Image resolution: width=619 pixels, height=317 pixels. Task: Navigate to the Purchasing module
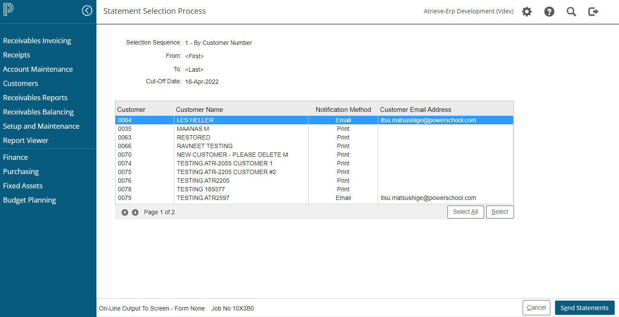click(21, 171)
